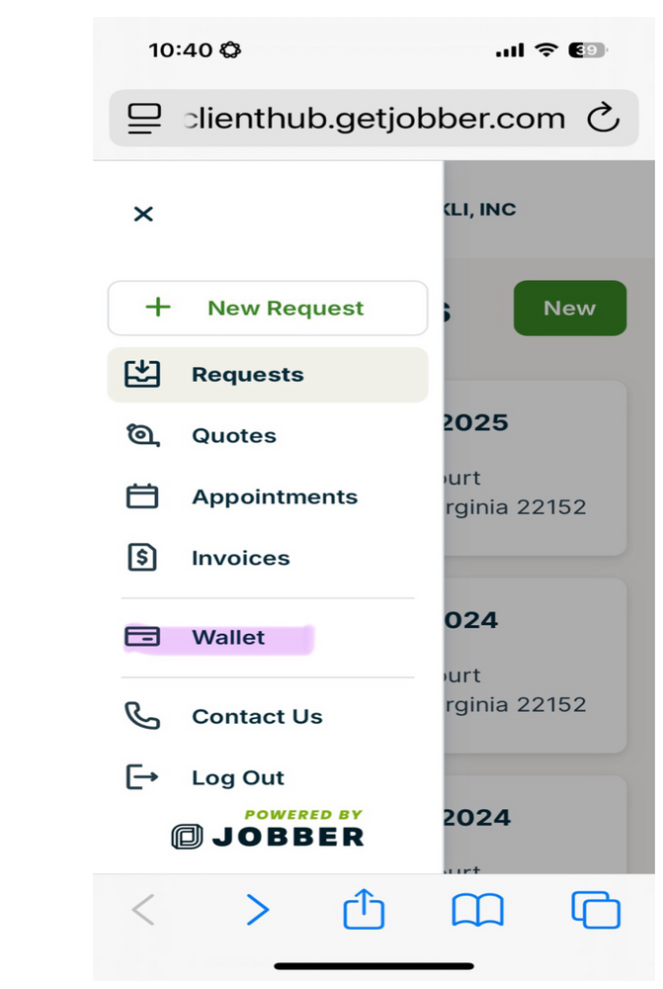Log Out of the client hub
Image resolution: width=663 pixels, height=989 pixels.
[x=238, y=778]
